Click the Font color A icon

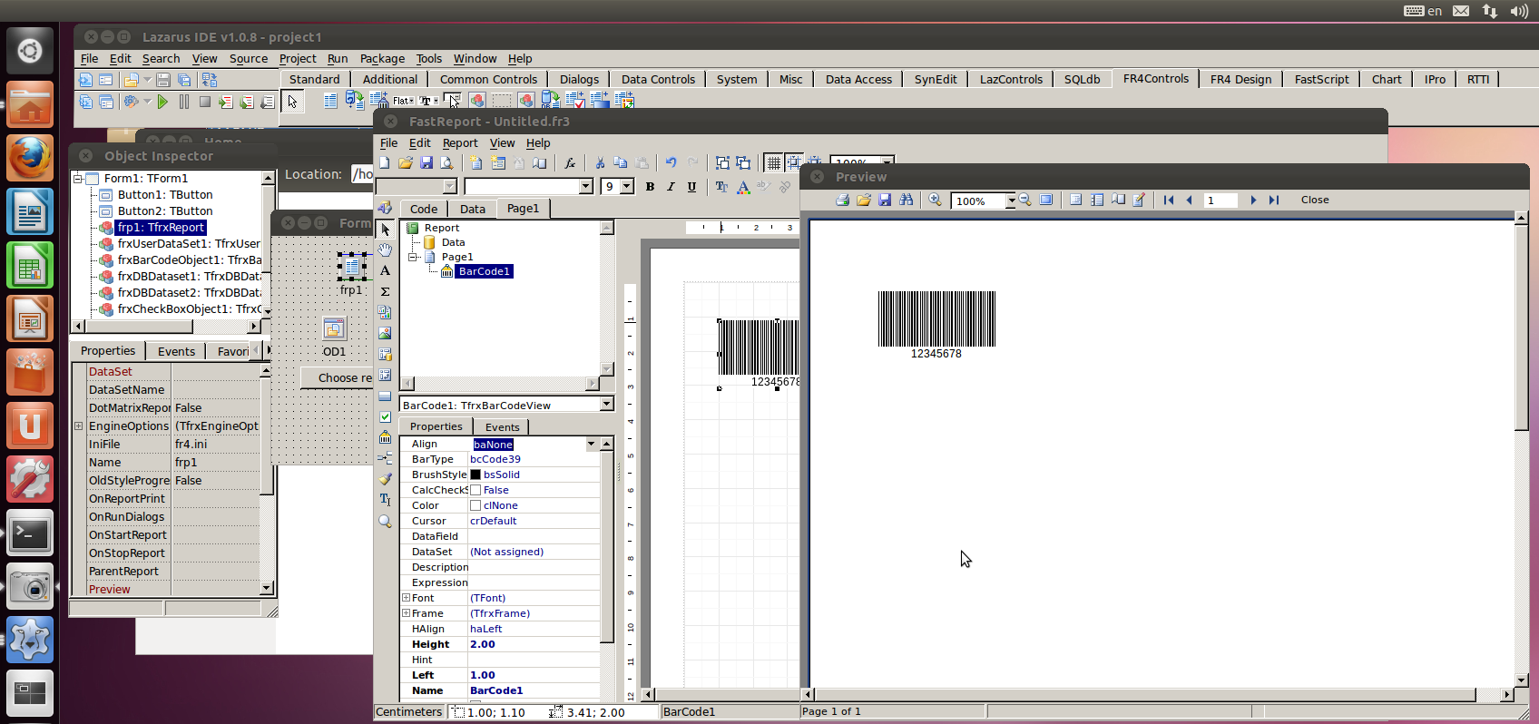(743, 186)
